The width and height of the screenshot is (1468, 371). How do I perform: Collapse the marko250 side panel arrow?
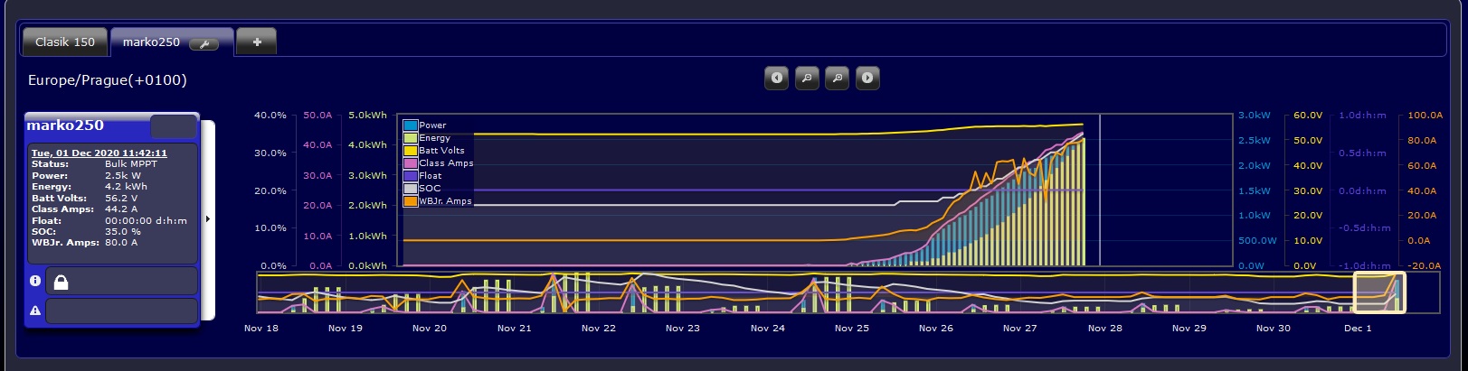pyautogui.click(x=208, y=219)
